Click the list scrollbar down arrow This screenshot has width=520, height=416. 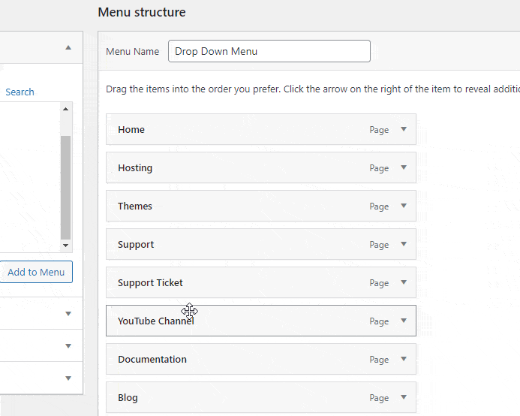pos(65,246)
